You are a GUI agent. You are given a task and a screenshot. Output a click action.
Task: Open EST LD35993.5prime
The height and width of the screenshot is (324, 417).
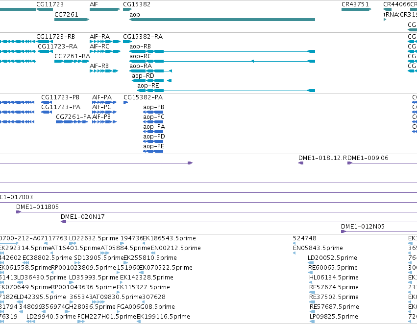pos(71,282)
